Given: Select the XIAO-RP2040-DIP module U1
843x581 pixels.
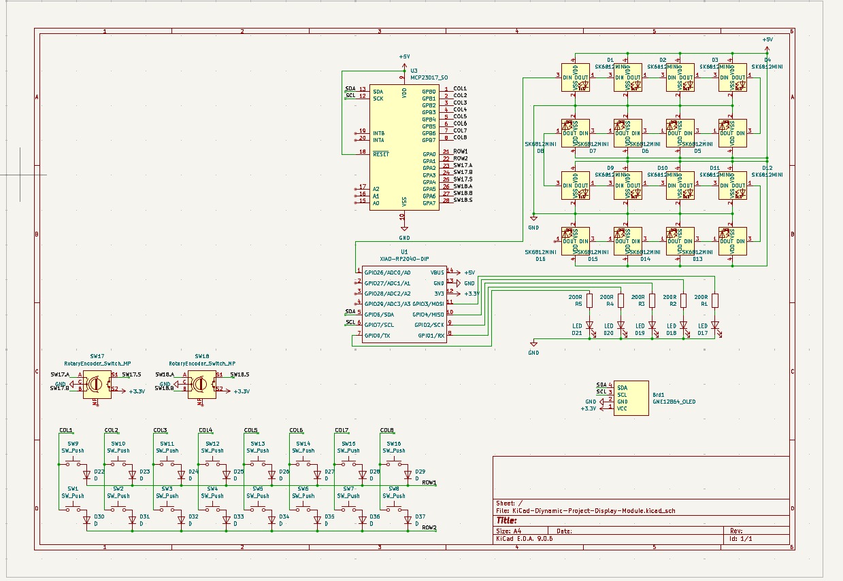Looking at the screenshot, I should (404, 304).
